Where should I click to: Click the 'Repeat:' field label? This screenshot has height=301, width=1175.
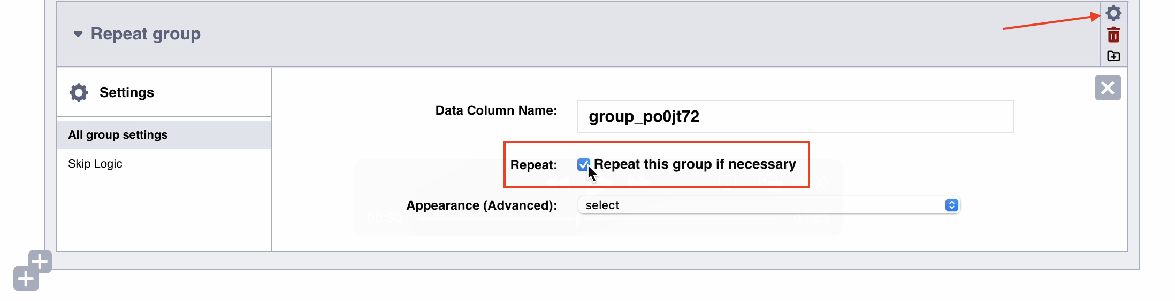pos(533,165)
